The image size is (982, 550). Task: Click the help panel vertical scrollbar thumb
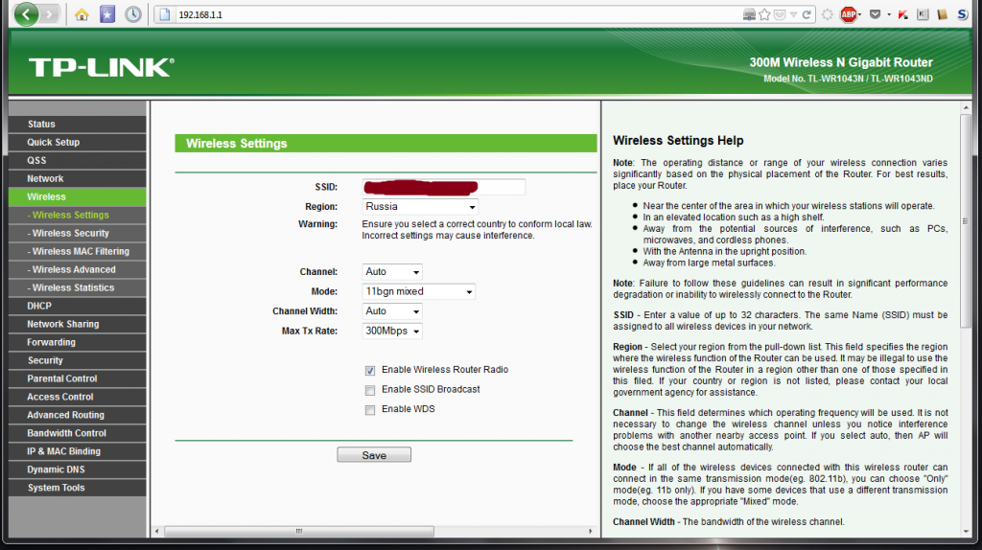point(965,220)
